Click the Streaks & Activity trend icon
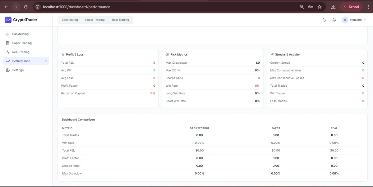The width and height of the screenshot is (373, 187). (272, 54)
